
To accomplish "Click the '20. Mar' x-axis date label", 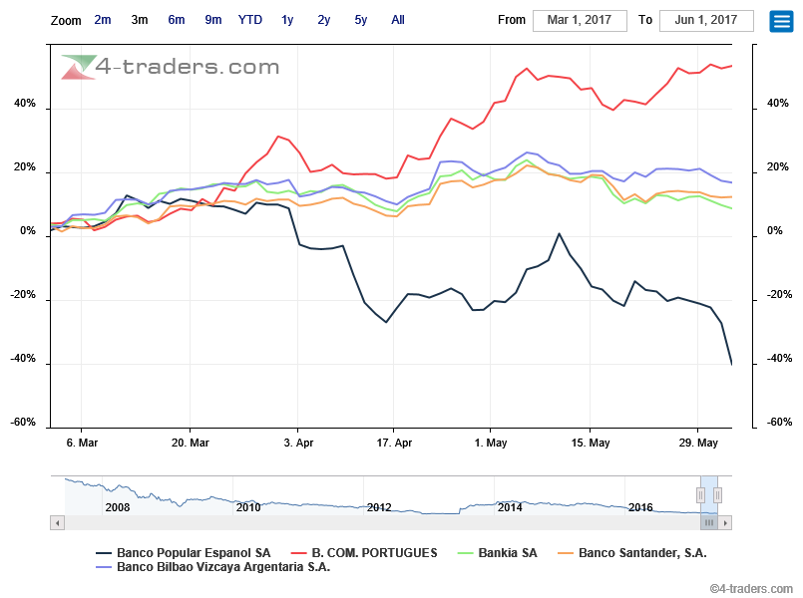I will 190,443.
